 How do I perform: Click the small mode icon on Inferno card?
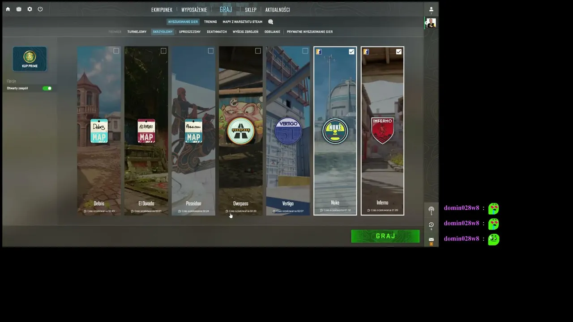(366, 52)
